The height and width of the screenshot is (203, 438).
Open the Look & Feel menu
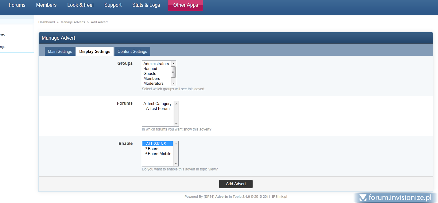(80, 5)
